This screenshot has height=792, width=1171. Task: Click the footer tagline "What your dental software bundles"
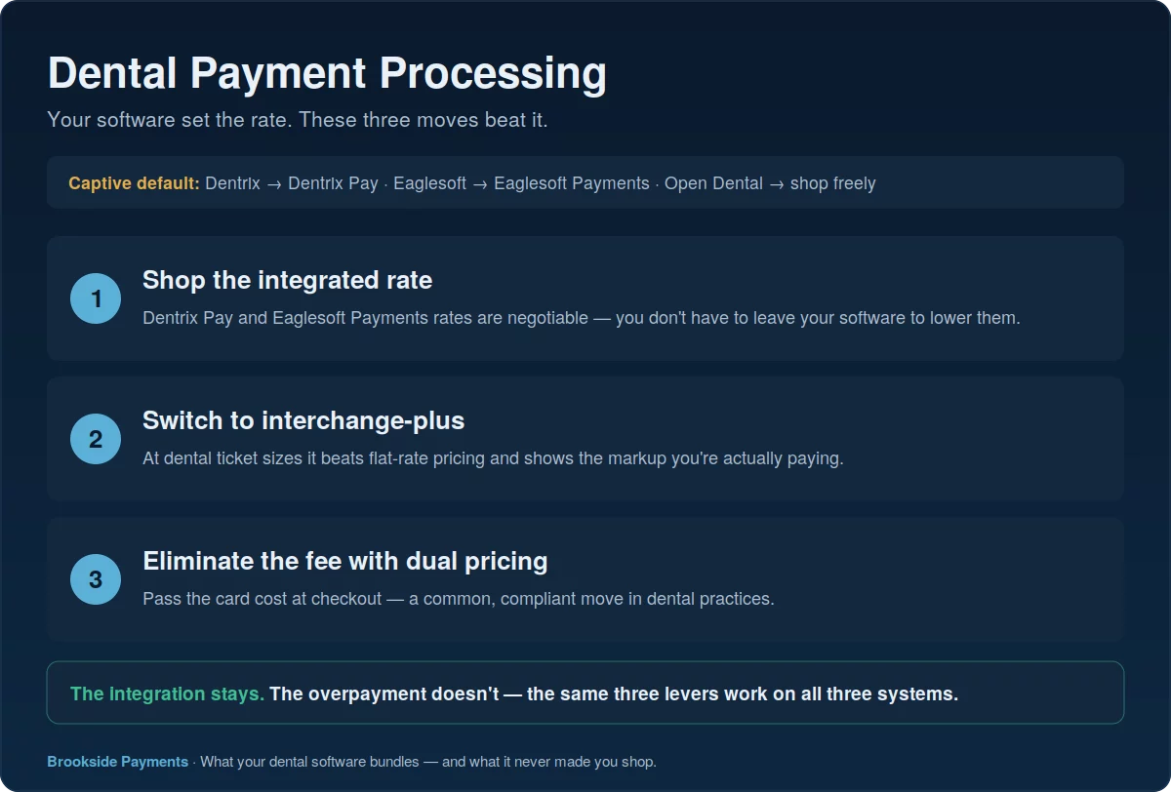pos(428,762)
